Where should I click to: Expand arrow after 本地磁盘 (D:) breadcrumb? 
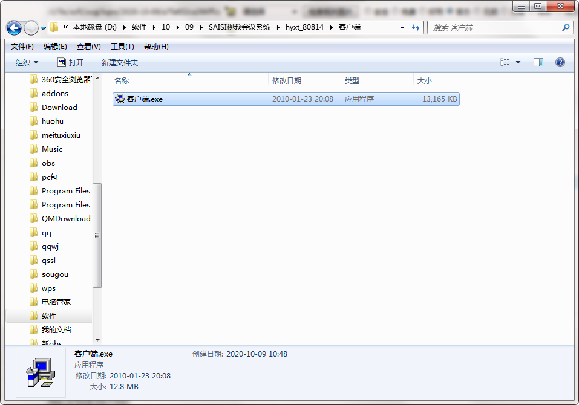pyautogui.click(x=124, y=27)
